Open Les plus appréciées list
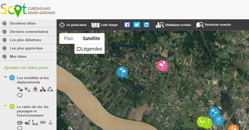This screenshot has height=130, width=249. 28,48
